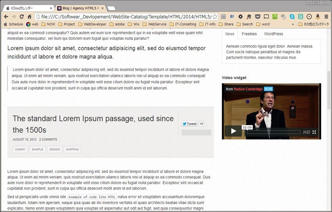332x212 pixels.
Task: Click the PLUS badge on video
Action: pyautogui.click(x=268, y=89)
